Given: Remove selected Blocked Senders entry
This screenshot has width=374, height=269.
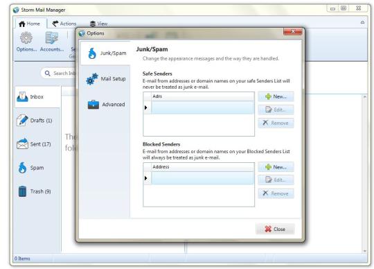Looking at the screenshot, I should 276,193.
